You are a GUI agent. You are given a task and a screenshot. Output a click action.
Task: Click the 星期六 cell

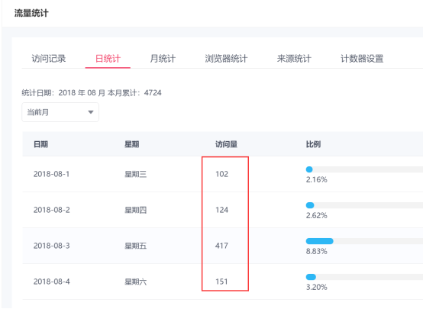pyautogui.click(x=135, y=282)
